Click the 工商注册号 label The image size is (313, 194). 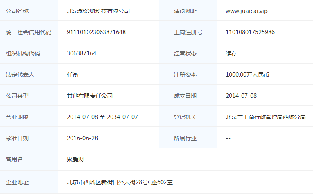coord(188,32)
